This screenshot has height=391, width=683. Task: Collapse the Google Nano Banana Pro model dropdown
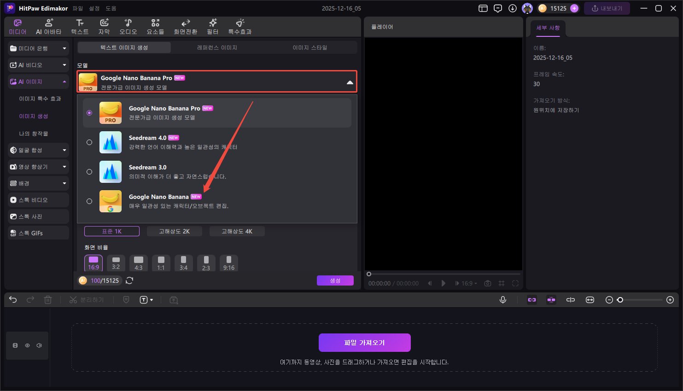coord(350,82)
